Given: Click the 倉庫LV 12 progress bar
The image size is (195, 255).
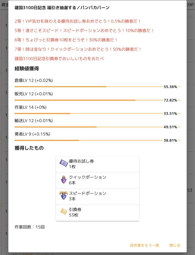Looking at the screenshot, I should (x=88, y=87).
